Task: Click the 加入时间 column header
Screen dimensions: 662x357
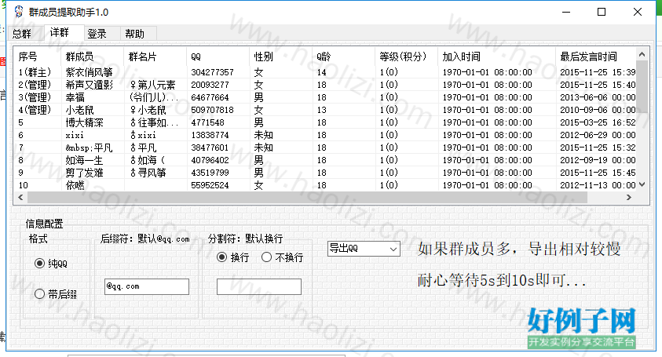Action: [496, 56]
